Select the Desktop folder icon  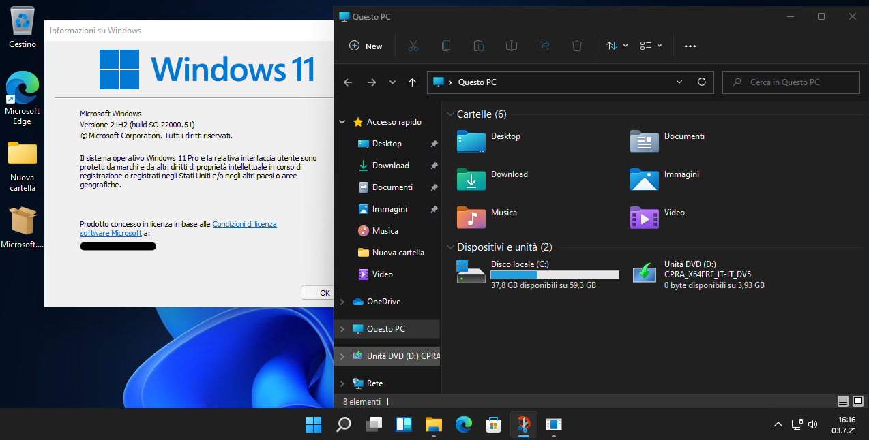[471, 142]
